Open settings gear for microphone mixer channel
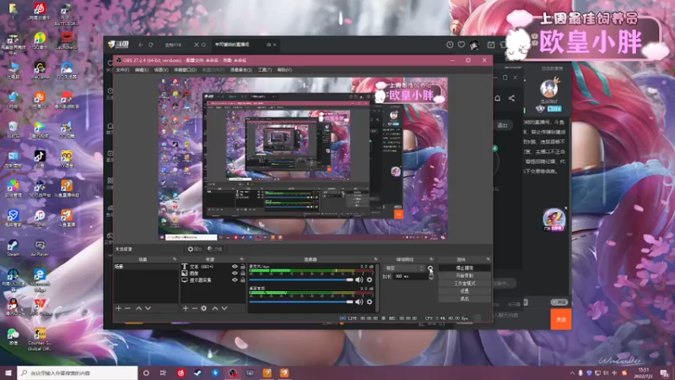 (370, 280)
